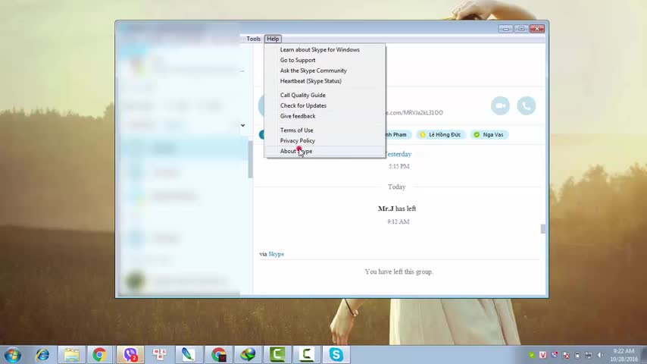Open the feather quill app on the taskbar
Image resolution: width=647 pixels, height=364 pixels.
189,354
